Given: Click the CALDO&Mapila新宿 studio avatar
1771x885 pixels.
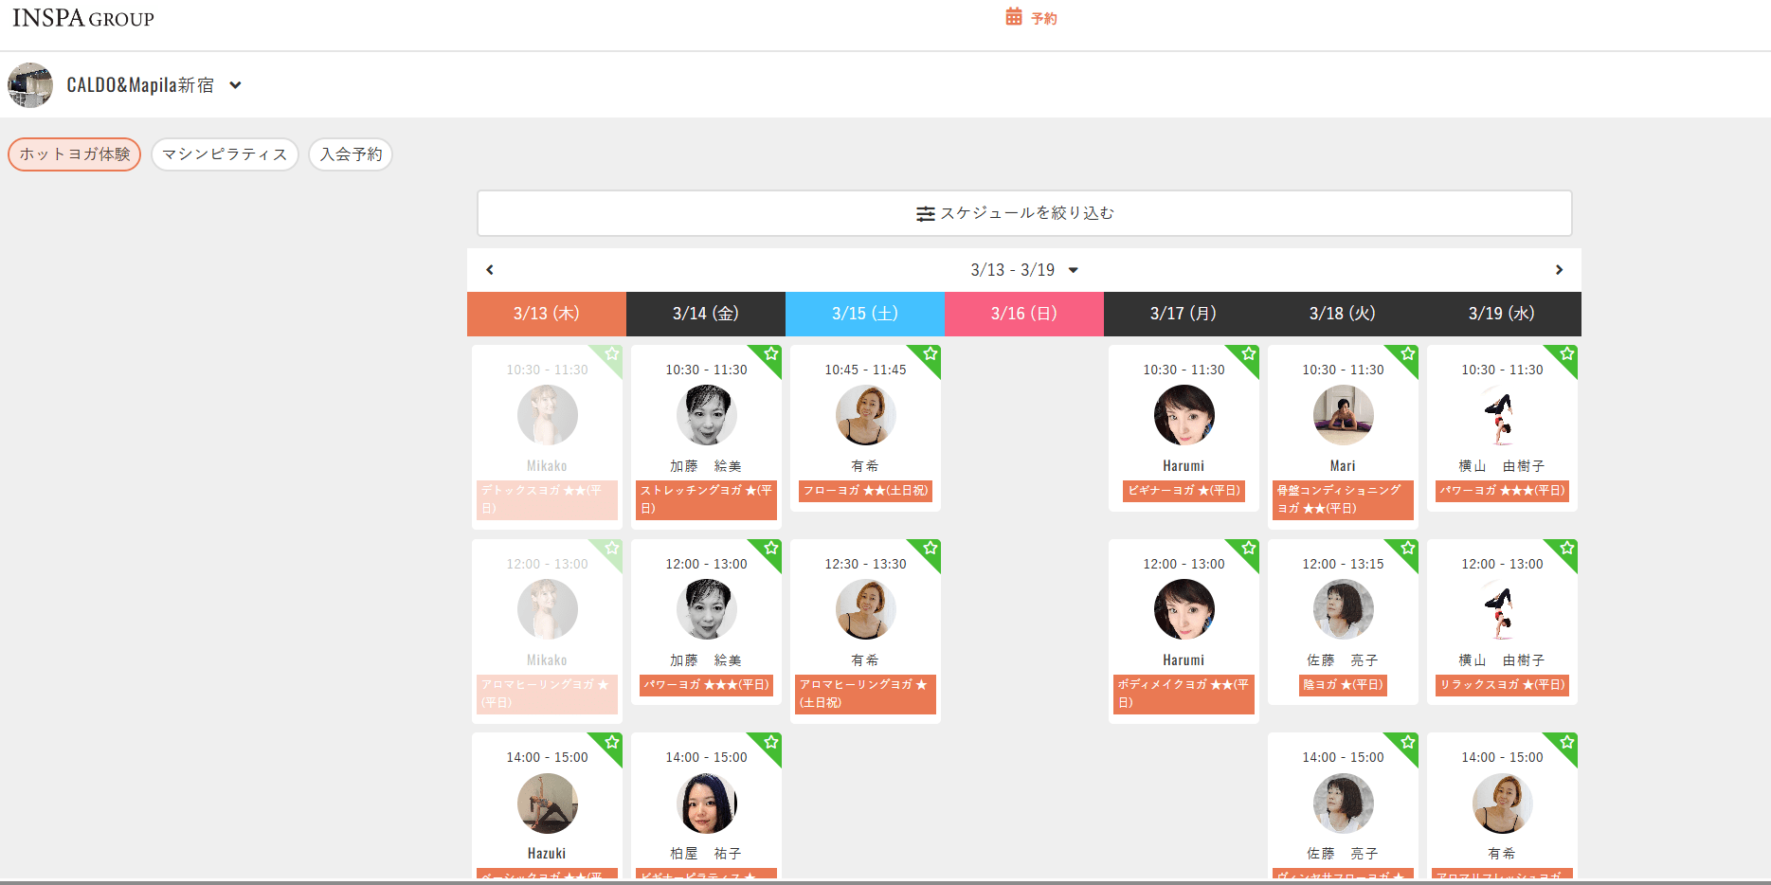Looking at the screenshot, I should point(30,85).
